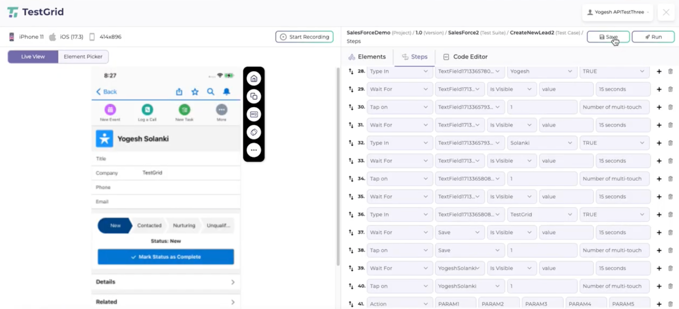Tap the search magnifier icon in phone

point(210,91)
